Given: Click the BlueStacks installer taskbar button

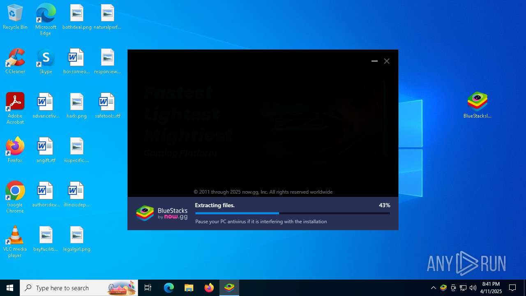Looking at the screenshot, I should click(x=229, y=288).
